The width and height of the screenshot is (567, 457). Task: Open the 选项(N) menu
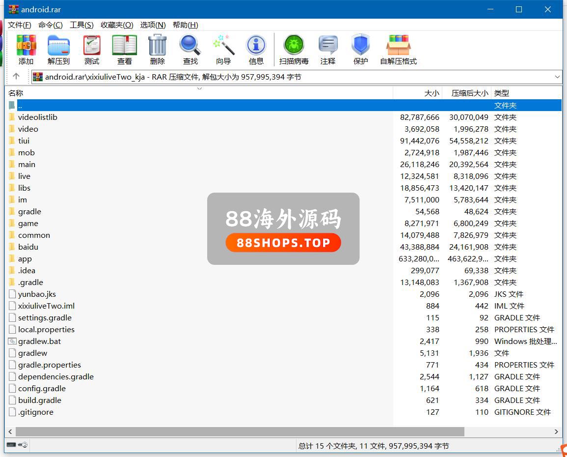tap(153, 25)
